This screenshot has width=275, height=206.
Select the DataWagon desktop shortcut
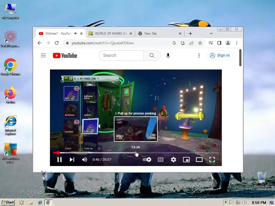tap(10, 39)
